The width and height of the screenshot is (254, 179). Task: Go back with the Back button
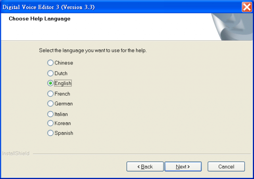click(x=145, y=167)
